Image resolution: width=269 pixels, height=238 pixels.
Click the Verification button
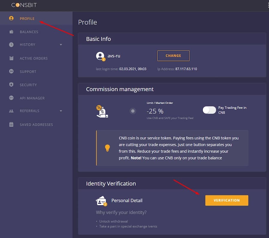[227, 200]
